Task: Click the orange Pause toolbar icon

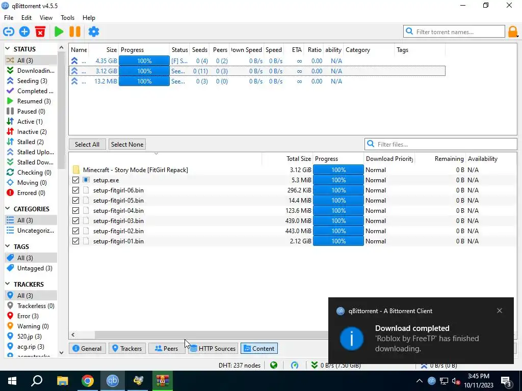Action: (75, 32)
